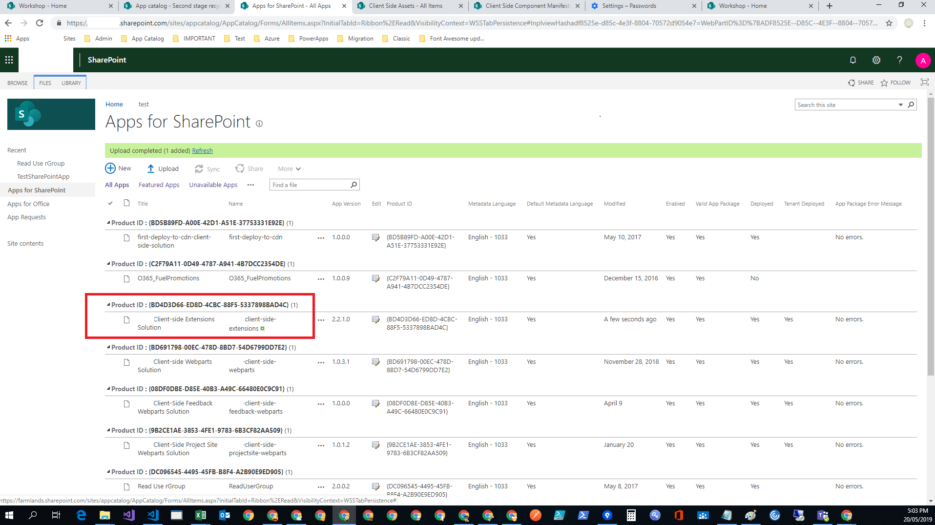The height and width of the screenshot is (525, 935).
Task: Open Windows Start menu
Action: 9,515
